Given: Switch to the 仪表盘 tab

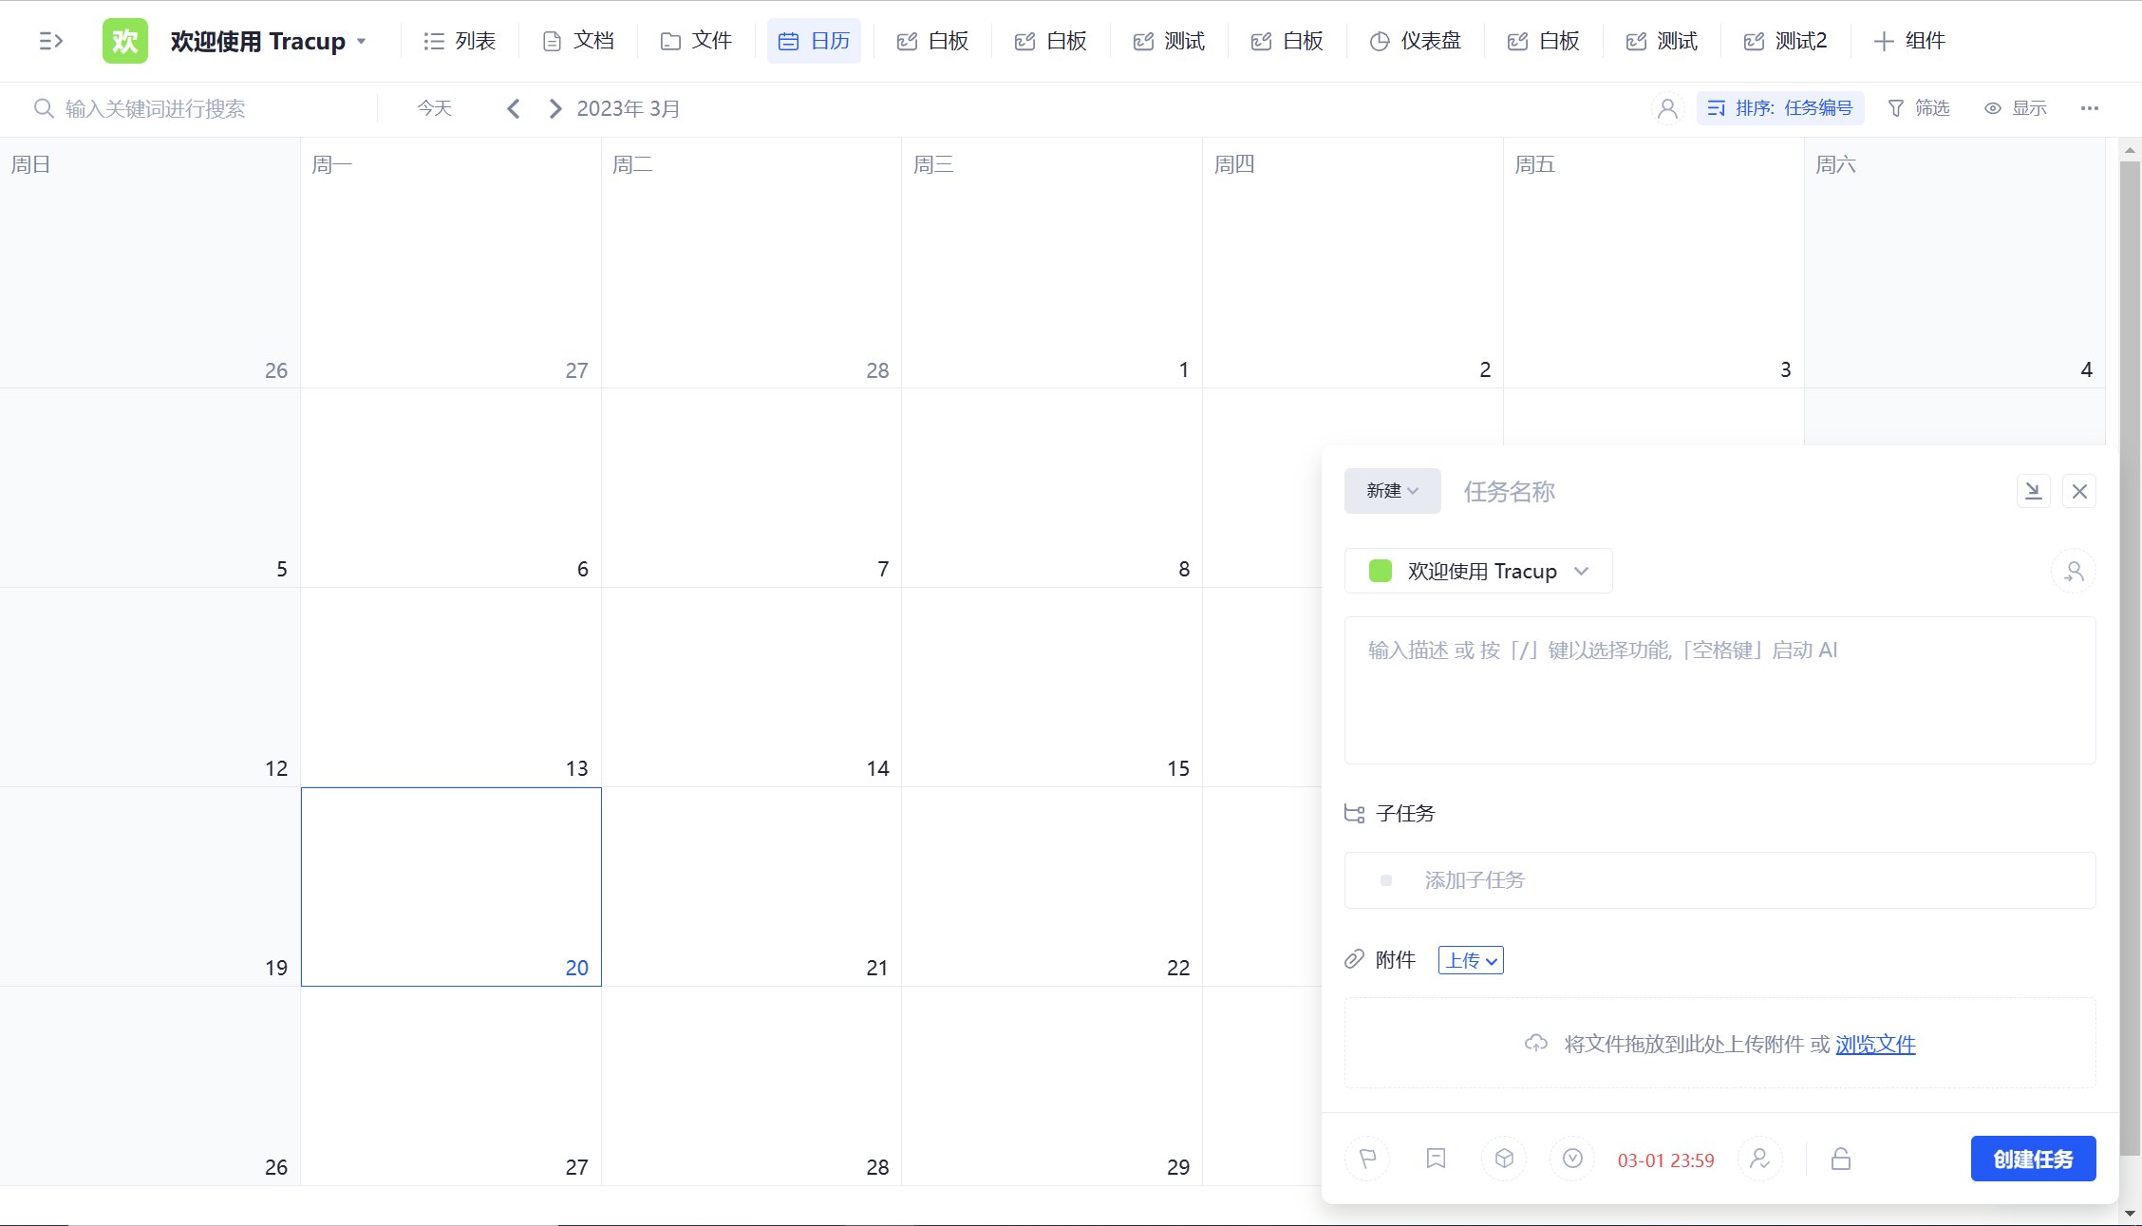Looking at the screenshot, I should [x=1416, y=41].
